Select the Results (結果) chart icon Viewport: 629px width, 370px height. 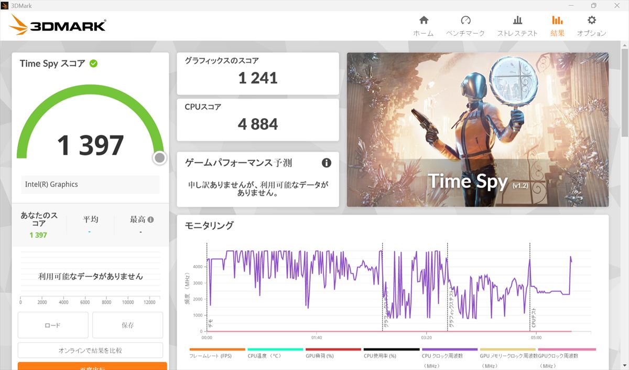click(x=557, y=20)
